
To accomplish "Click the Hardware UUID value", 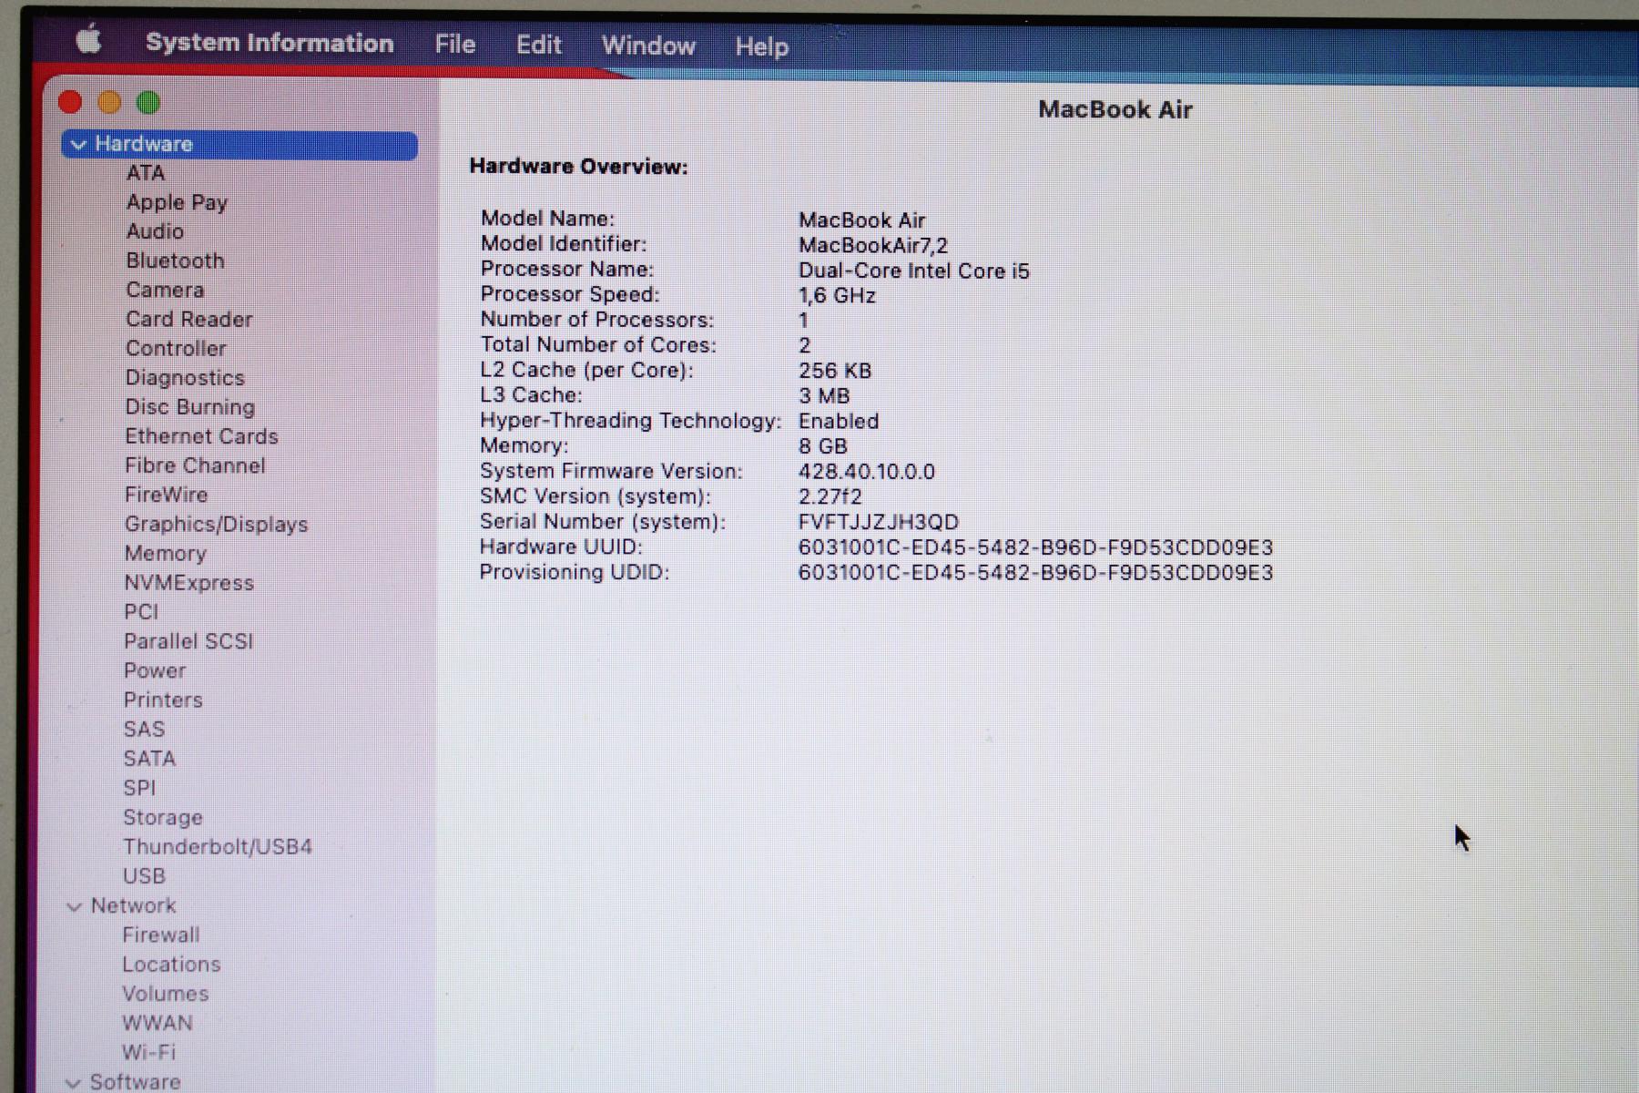I will coord(1035,547).
